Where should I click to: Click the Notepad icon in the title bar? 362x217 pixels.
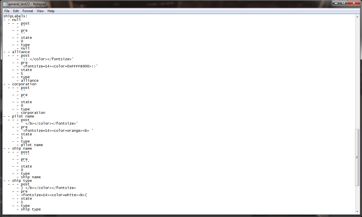tap(5, 4)
